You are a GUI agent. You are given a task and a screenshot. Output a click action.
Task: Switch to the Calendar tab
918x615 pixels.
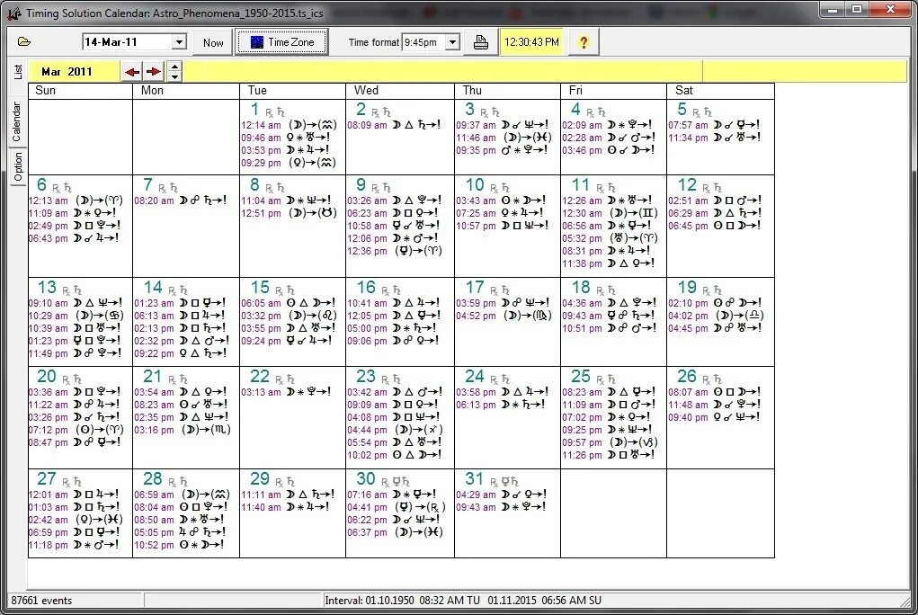(x=16, y=121)
